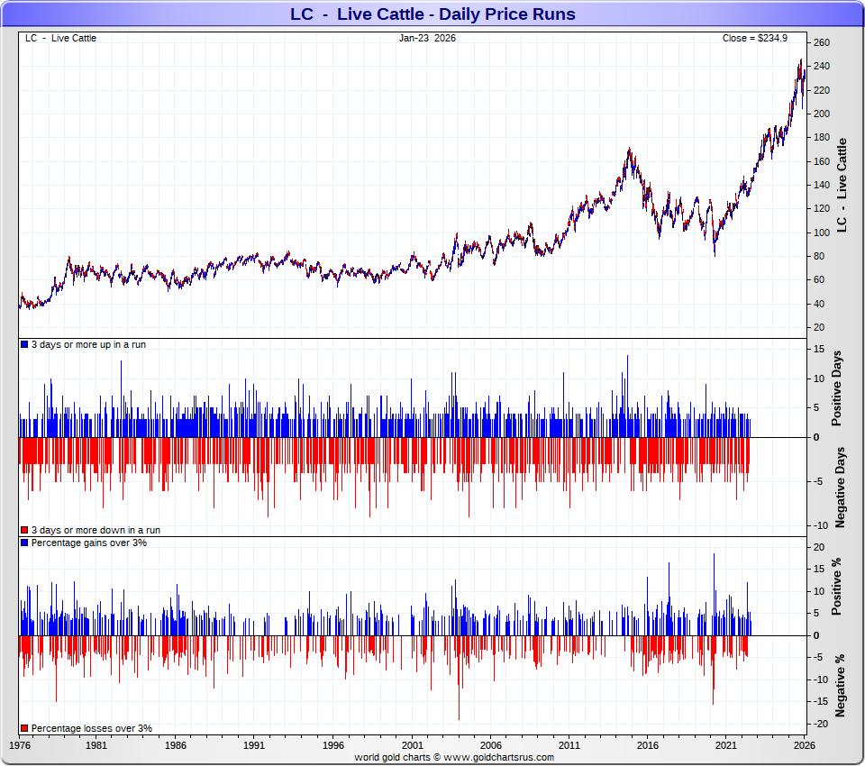865x766 pixels.
Task: Click the 2026 year label on the x-axis
Action: click(x=805, y=746)
